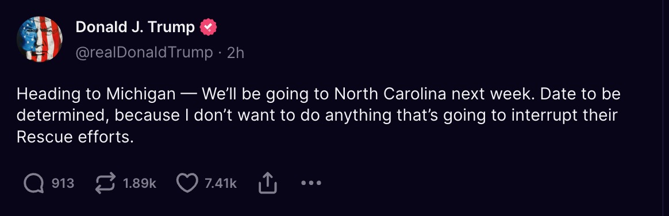Click the word 'determined' in post
669x216 pixels.
(x=60, y=116)
